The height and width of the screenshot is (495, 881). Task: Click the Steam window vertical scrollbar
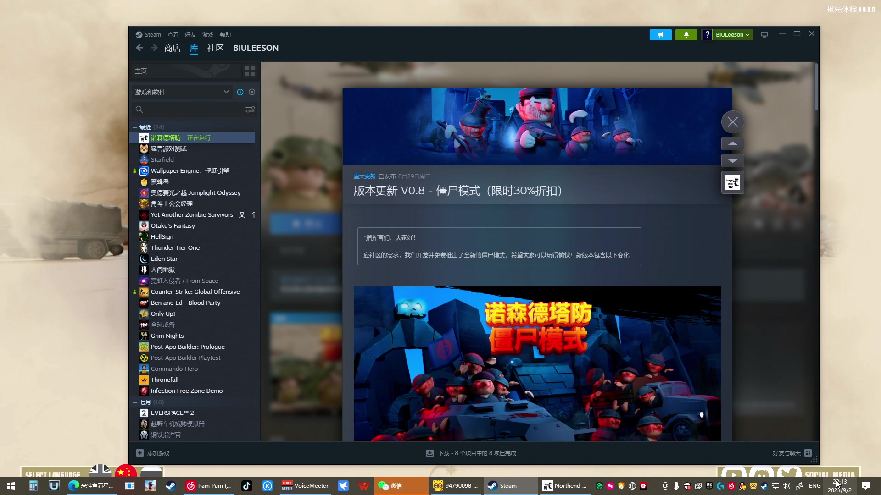[816, 87]
